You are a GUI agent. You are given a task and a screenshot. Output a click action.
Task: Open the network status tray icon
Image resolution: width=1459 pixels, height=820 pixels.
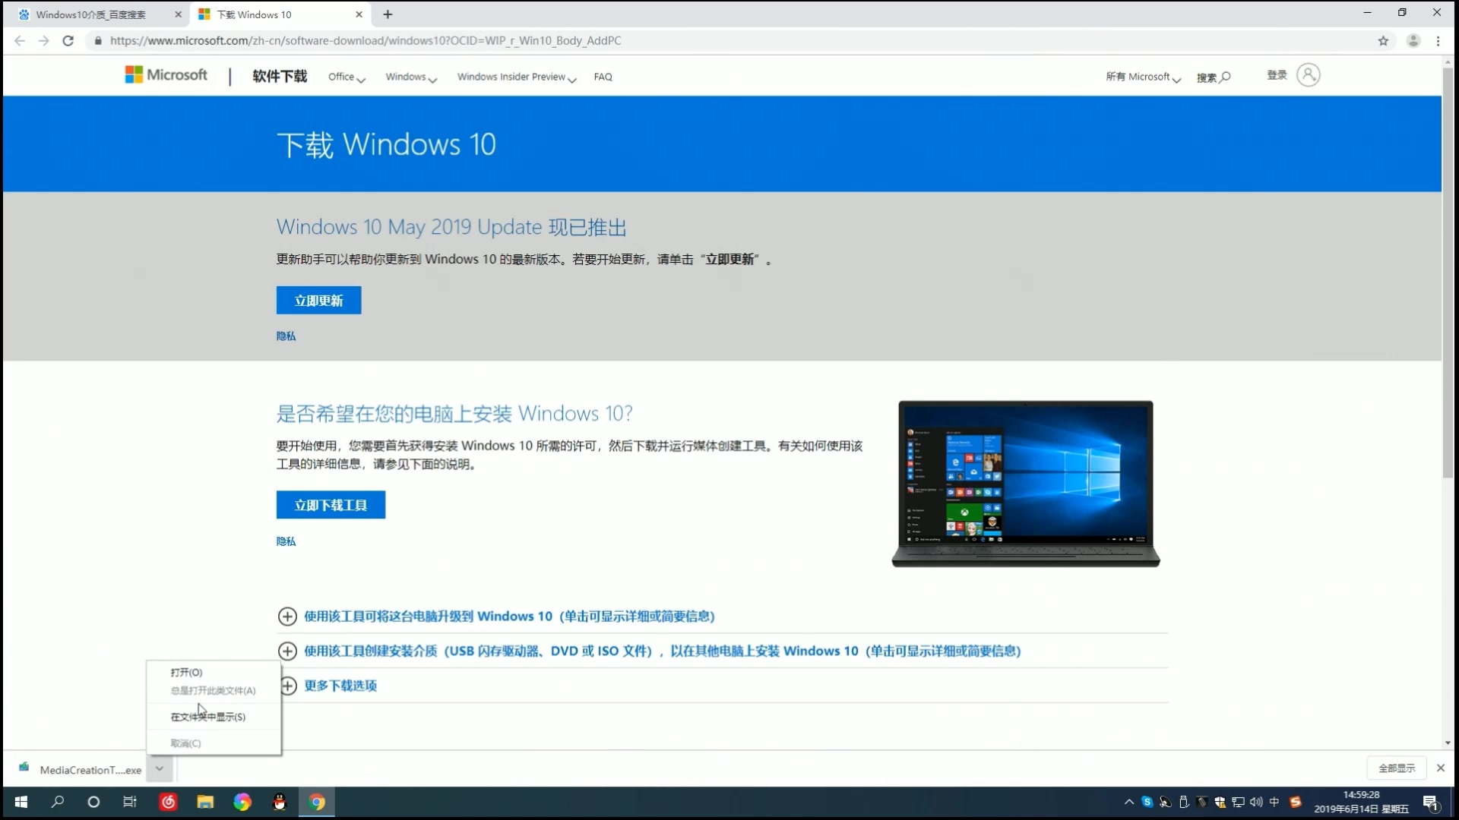tap(1237, 802)
